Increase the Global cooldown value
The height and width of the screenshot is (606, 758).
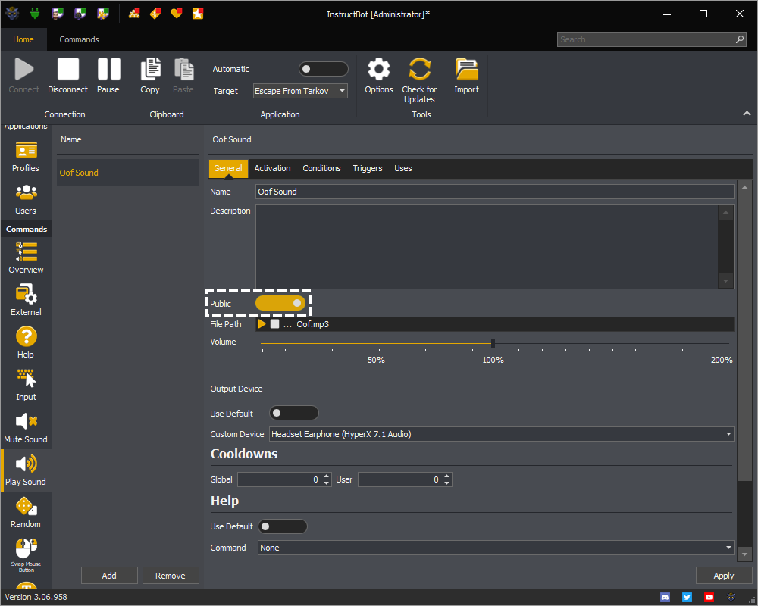point(326,476)
